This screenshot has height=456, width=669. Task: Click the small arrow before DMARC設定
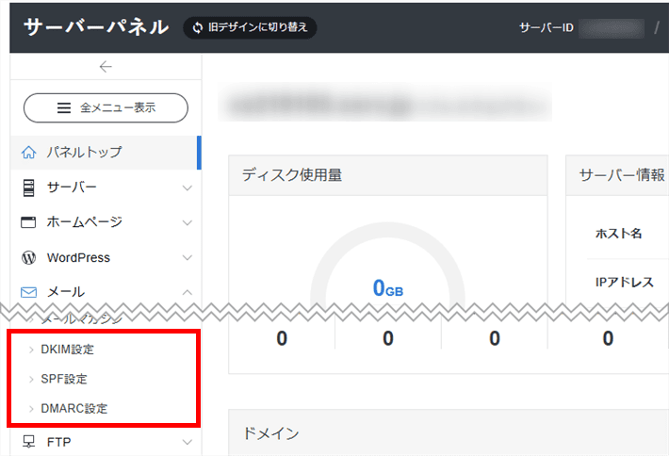pyautogui.click(x=31, y=409)
